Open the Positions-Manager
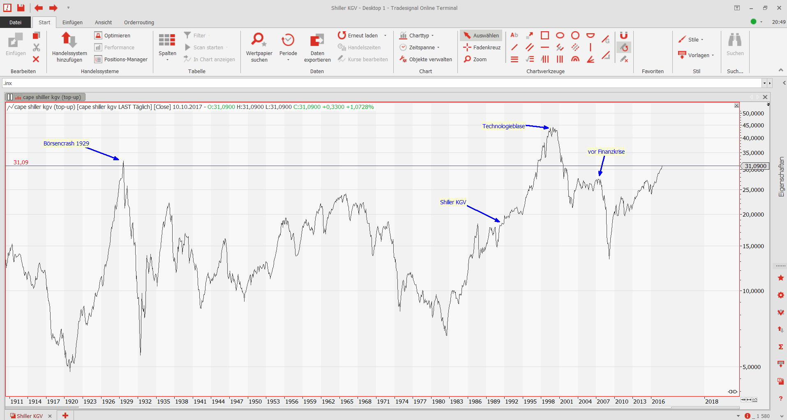This screenshot has width=787, height=420. click(x=121, y=59)
